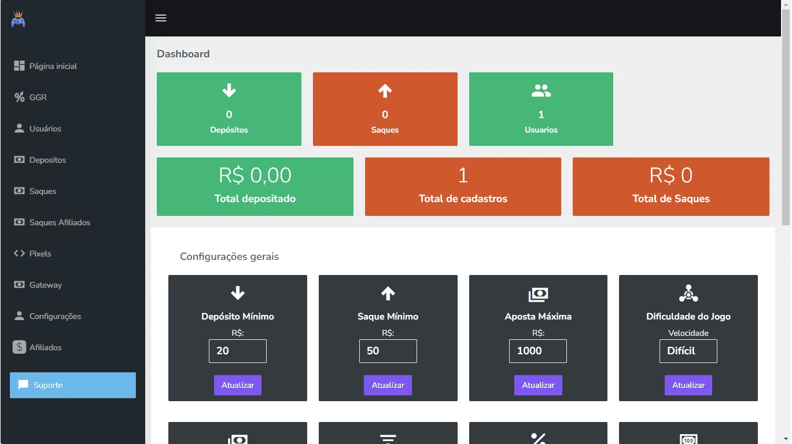Open the Gateway menu item
The width and height of the screenshot is (792, 444).
[x=45, y=285]
